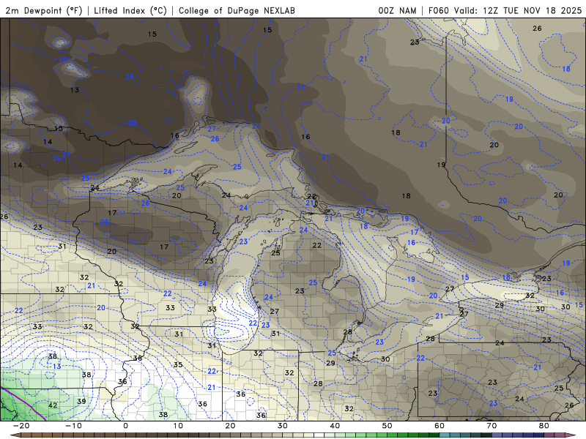Click the black "35" dewpoint value
This screenshot has width=586, height=439.
178,364
